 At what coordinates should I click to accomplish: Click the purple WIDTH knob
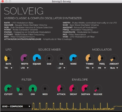click(x=25, y=58)
